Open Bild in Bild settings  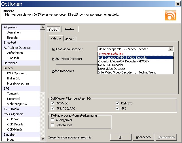(21, 78)
